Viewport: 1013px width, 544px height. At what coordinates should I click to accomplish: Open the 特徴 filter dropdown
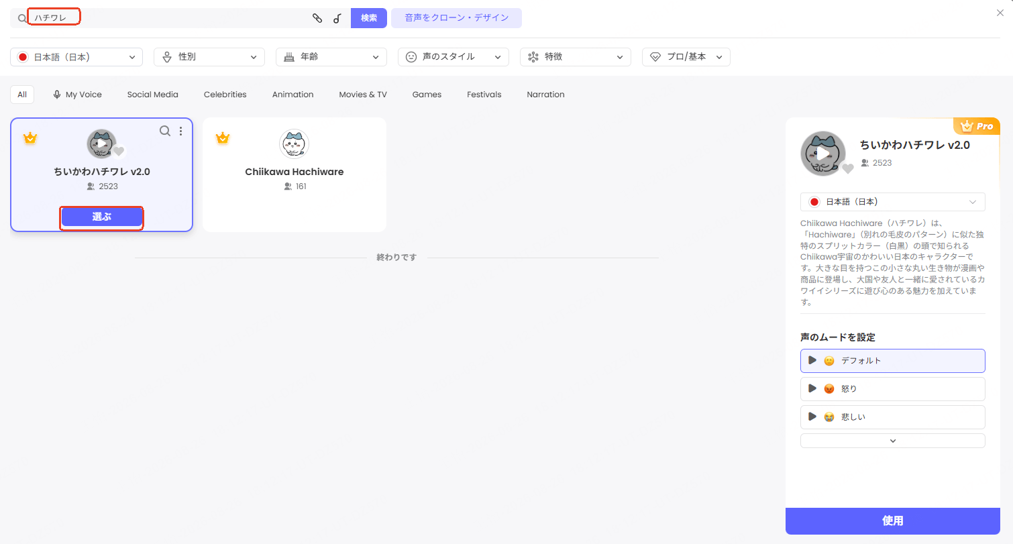(576, 57)
